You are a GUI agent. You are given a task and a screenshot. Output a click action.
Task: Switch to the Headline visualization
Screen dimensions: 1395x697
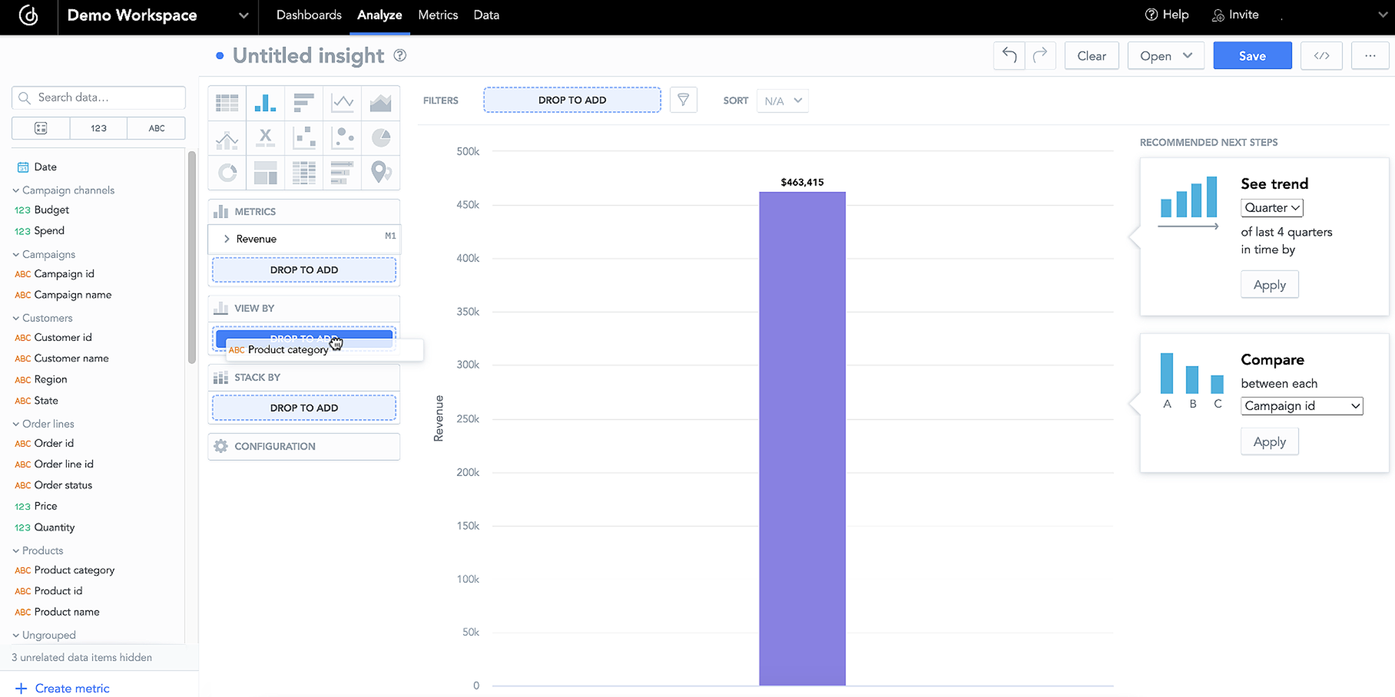point(266,137)
